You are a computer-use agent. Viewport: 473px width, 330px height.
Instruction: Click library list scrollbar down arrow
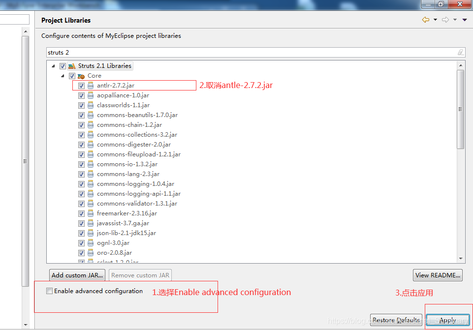461,259
